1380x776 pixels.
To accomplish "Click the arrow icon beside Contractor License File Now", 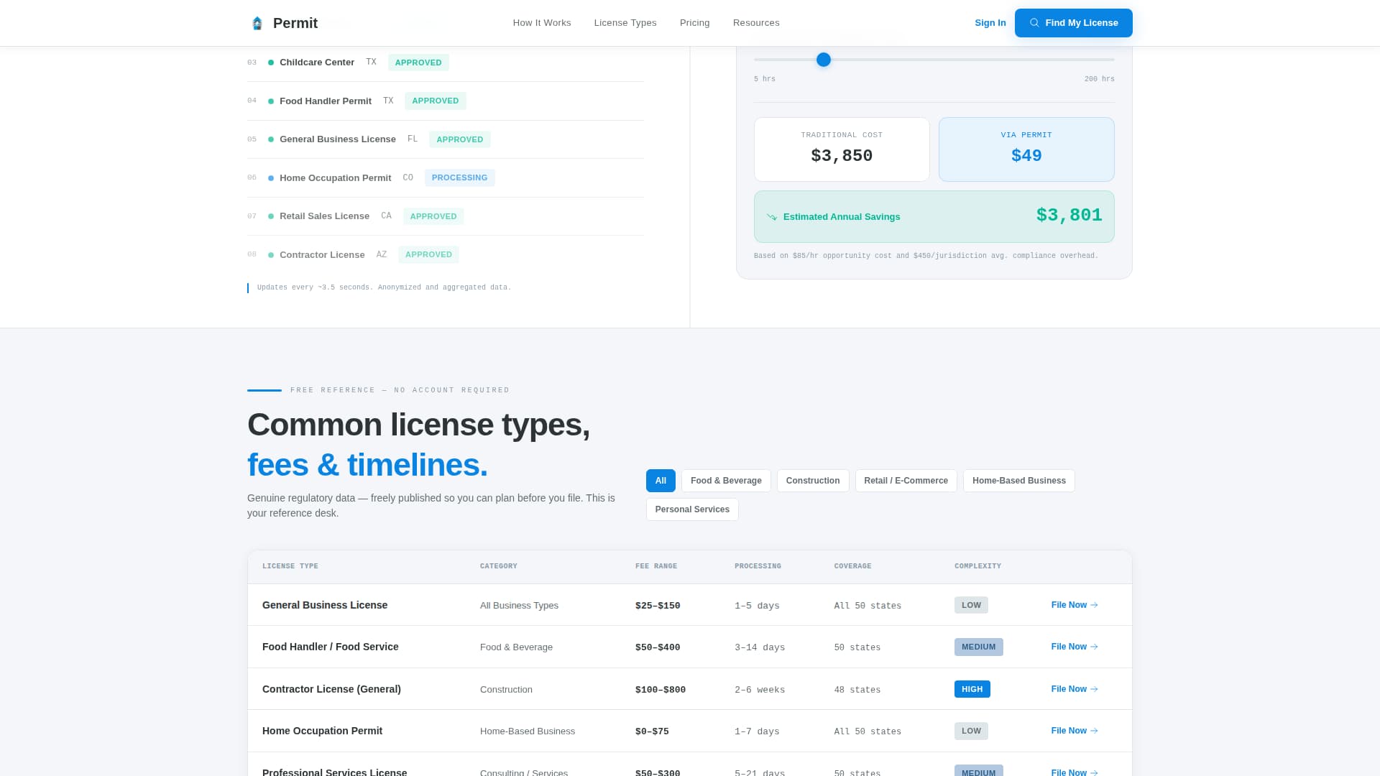I will tap(1094, 689).
